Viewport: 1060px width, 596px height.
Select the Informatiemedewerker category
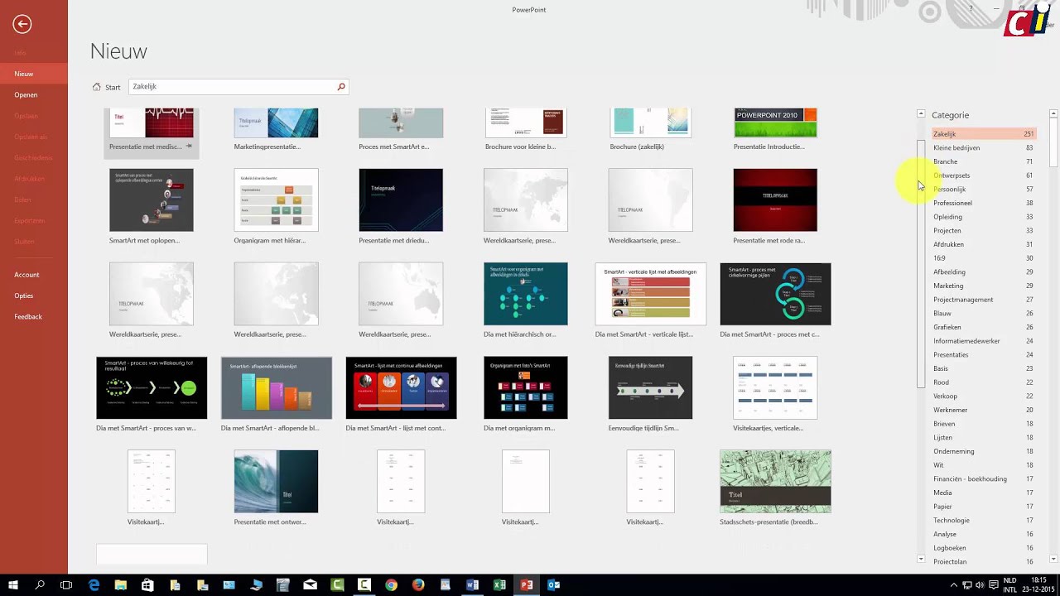click(983, 341)
